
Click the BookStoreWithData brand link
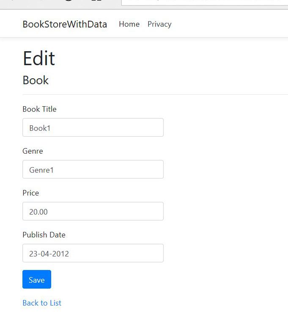point(65,24)
